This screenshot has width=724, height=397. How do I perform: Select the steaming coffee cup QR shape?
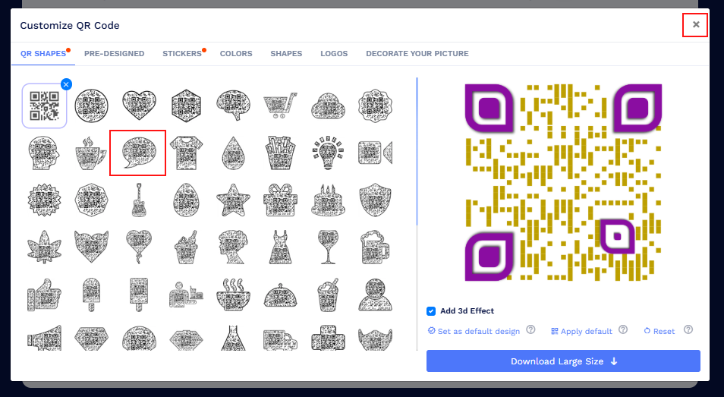tap(91, 153)
